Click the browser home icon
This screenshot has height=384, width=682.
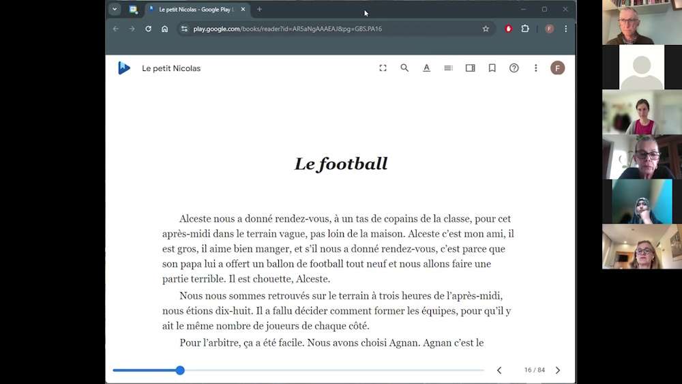click(164, 29)
